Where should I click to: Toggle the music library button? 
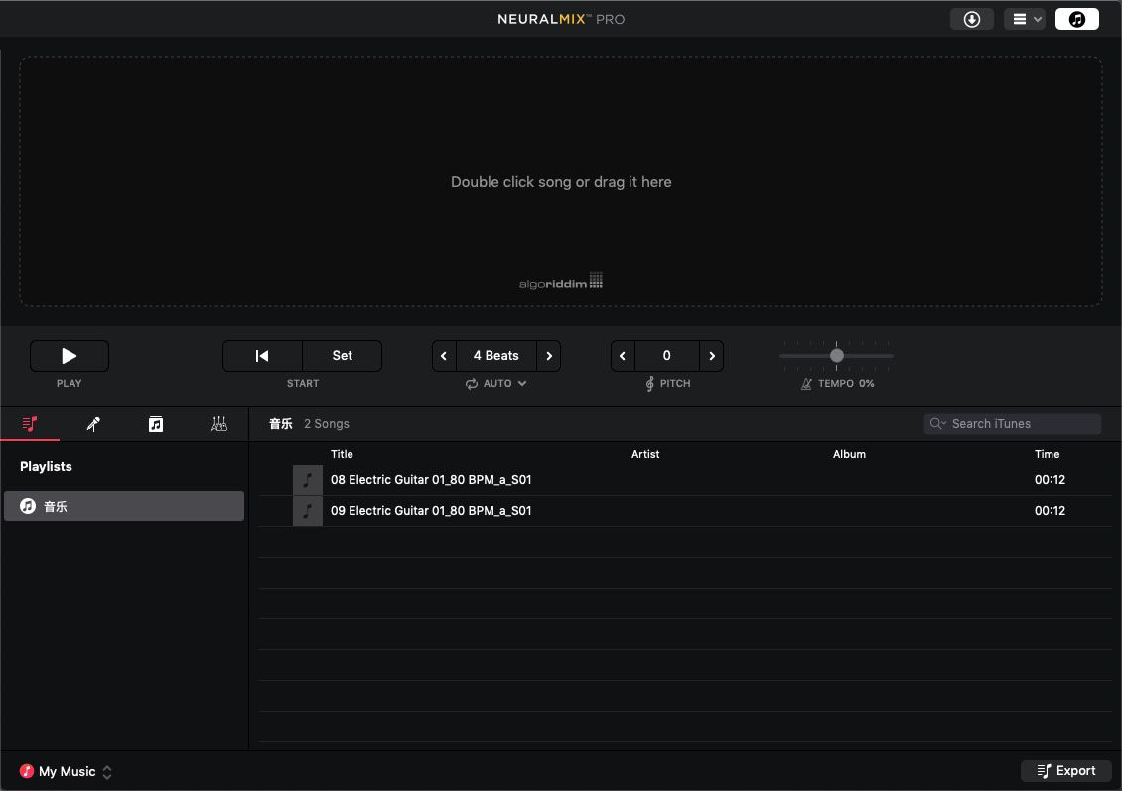pos(1077,19)
